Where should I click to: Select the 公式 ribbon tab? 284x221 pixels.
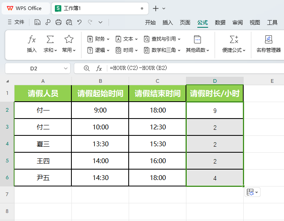coord(203,23)
